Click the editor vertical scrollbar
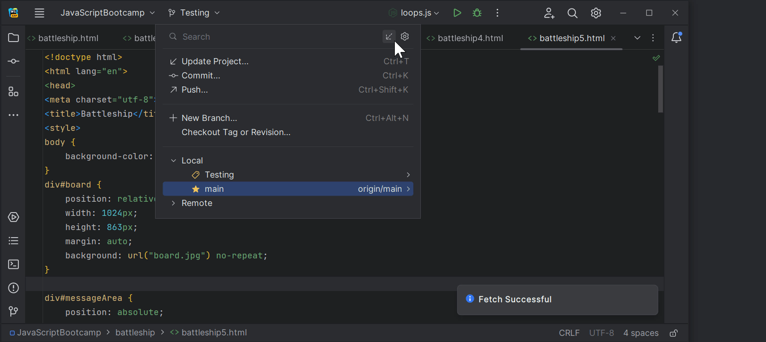766x342 pixels. [x=660, y=89]
